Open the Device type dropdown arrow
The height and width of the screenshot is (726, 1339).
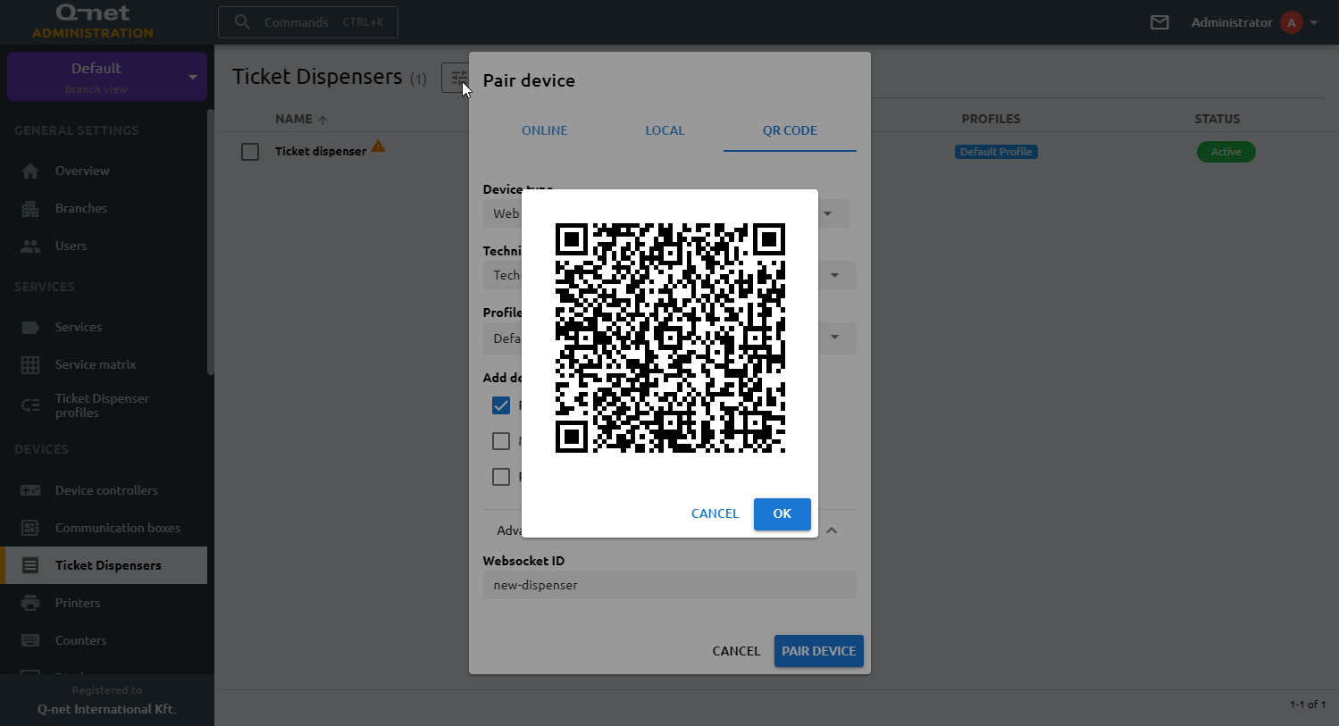[828, 213]
